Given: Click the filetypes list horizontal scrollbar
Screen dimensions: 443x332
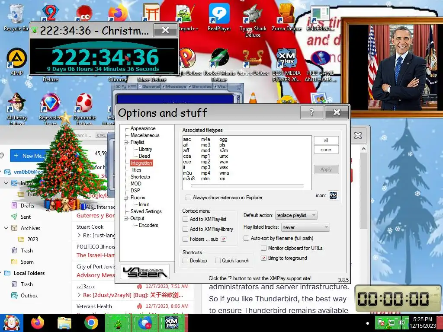Looking at the screenshot, I should point(247,186).
